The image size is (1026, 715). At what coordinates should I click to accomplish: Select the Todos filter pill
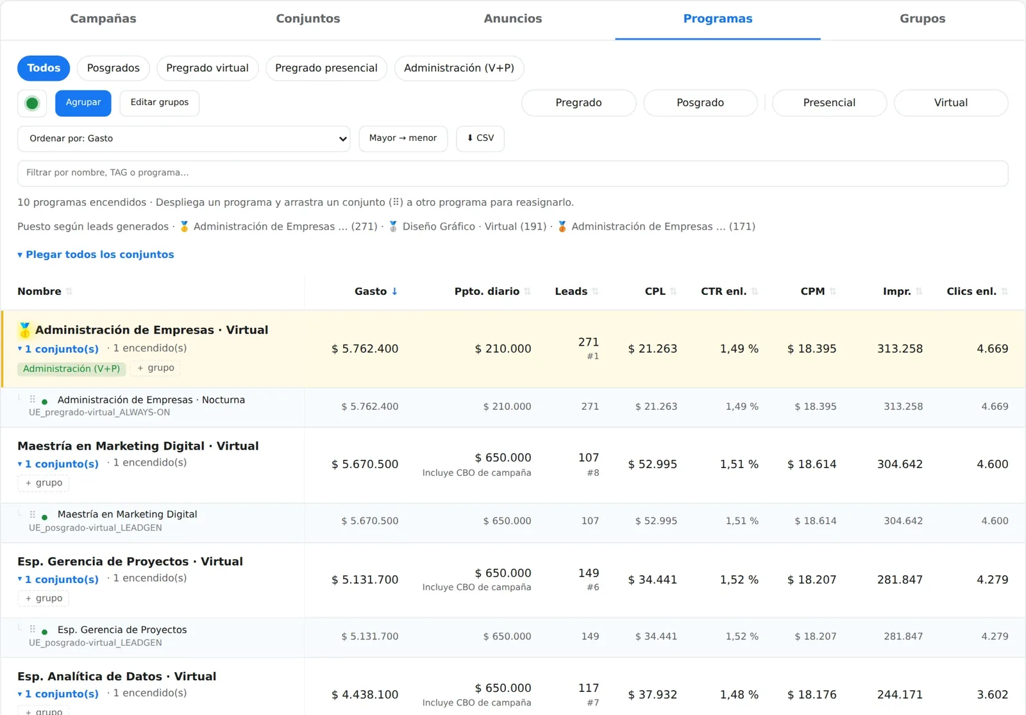(44, 68)
